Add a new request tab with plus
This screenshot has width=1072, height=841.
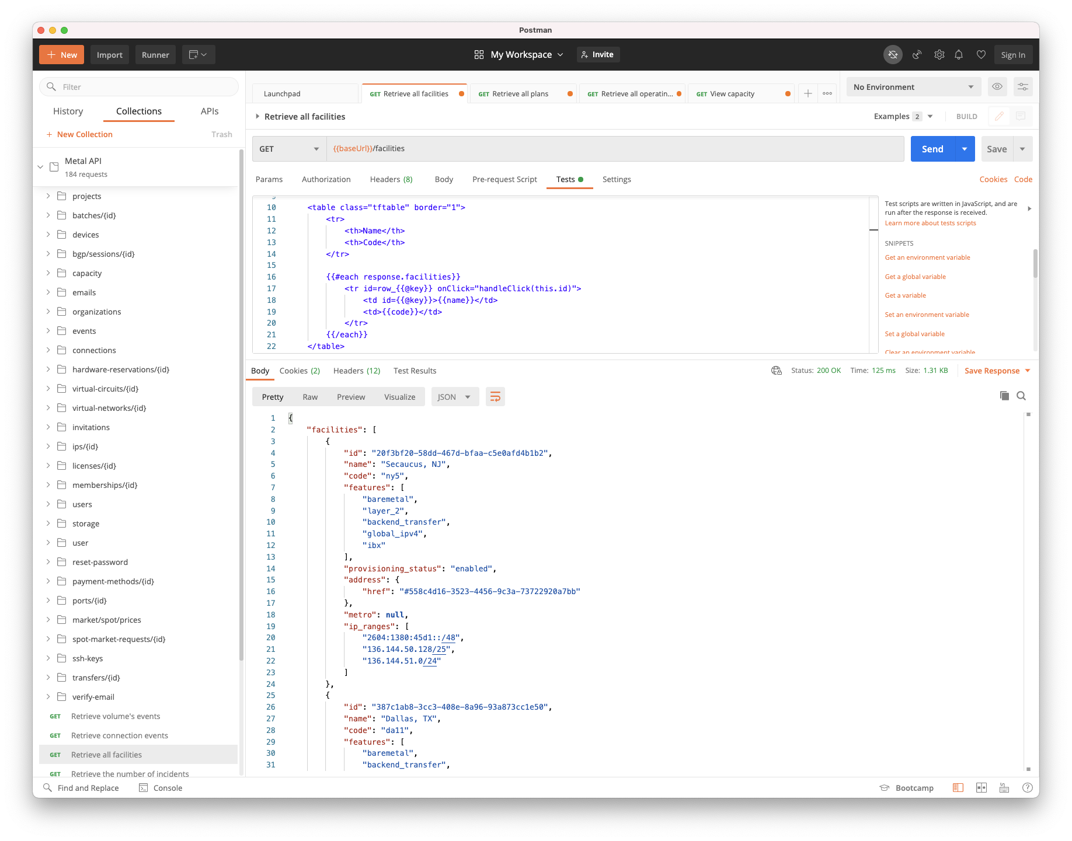[x=808, y=93]
